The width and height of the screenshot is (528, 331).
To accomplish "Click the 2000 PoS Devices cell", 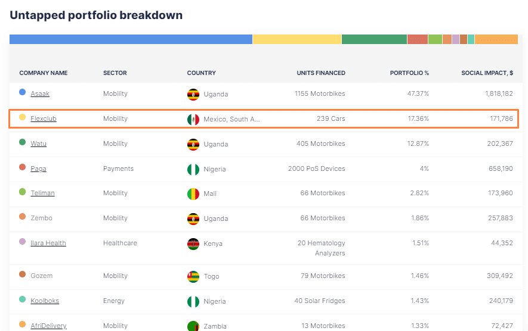I will coord(317,168).
